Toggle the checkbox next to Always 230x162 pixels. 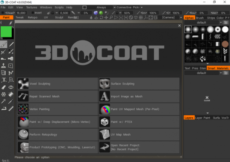(x=85, y=8)
